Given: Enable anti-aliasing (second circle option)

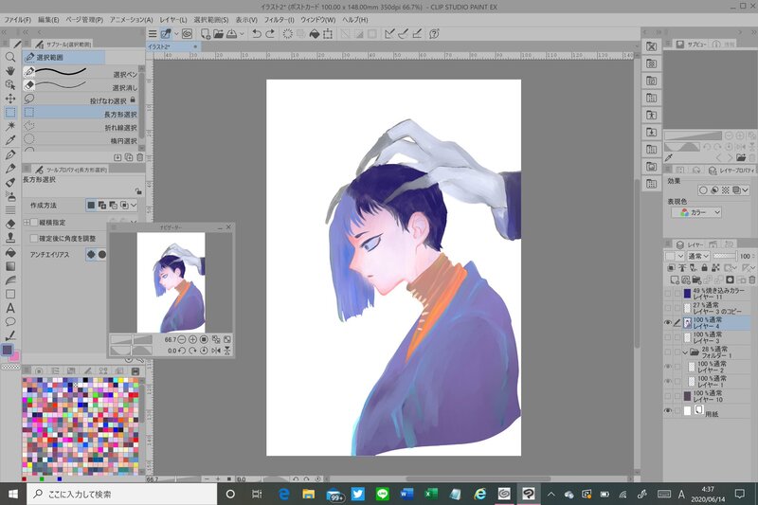Looking at the screenshot, I should click(x=102, y=254).
